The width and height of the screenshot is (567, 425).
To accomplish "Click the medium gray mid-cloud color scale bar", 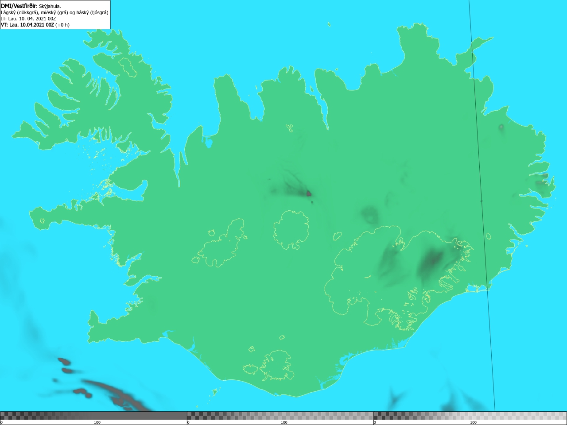I will pos(280,415).
